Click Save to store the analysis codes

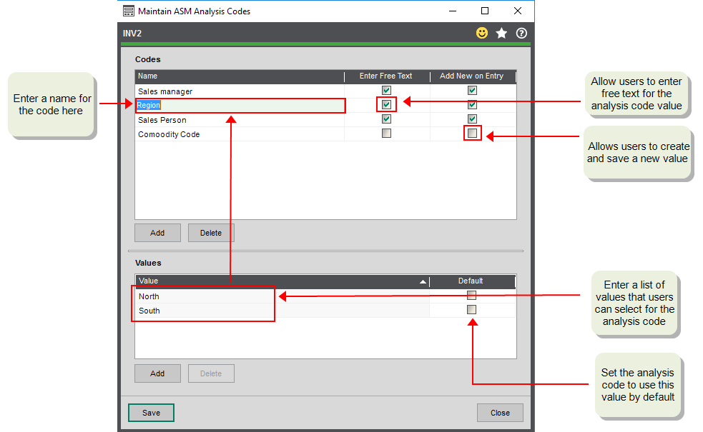pos(151,412)
